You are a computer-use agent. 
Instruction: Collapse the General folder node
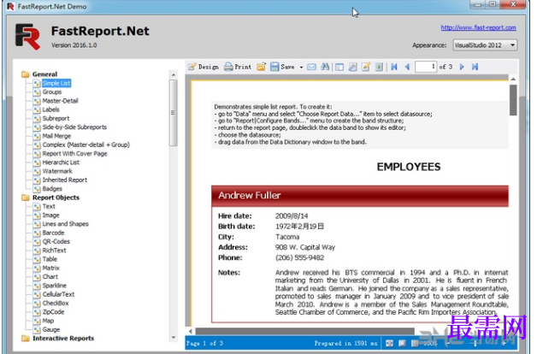[x=26, y=74]
